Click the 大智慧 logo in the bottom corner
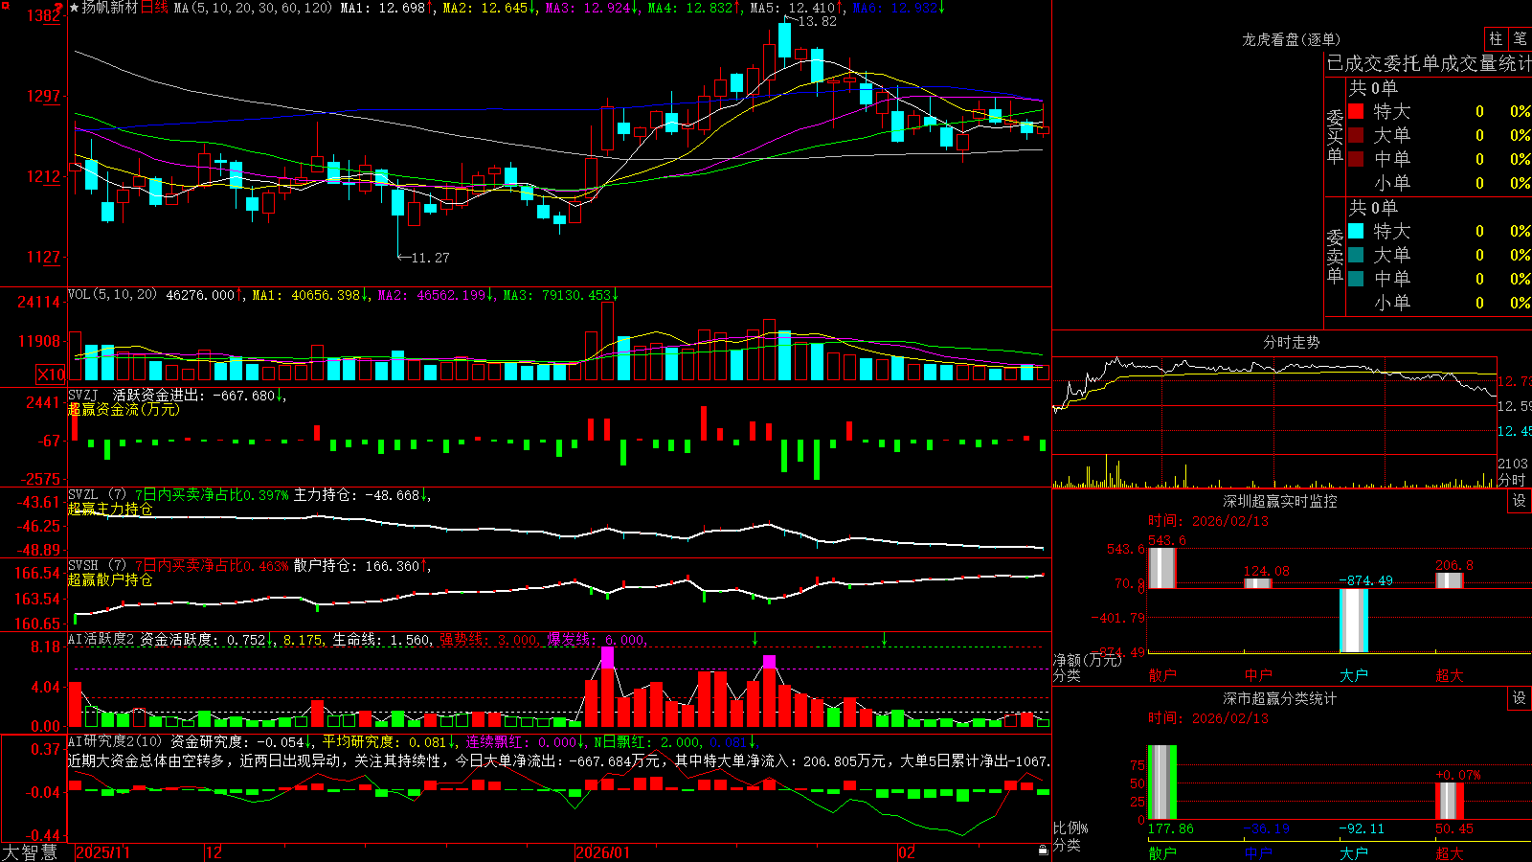 (x=30, y=852)
